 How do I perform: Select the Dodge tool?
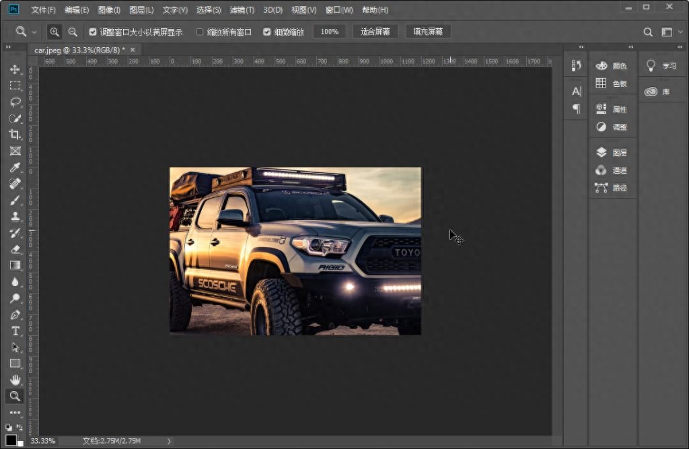(x=15, y=298)
